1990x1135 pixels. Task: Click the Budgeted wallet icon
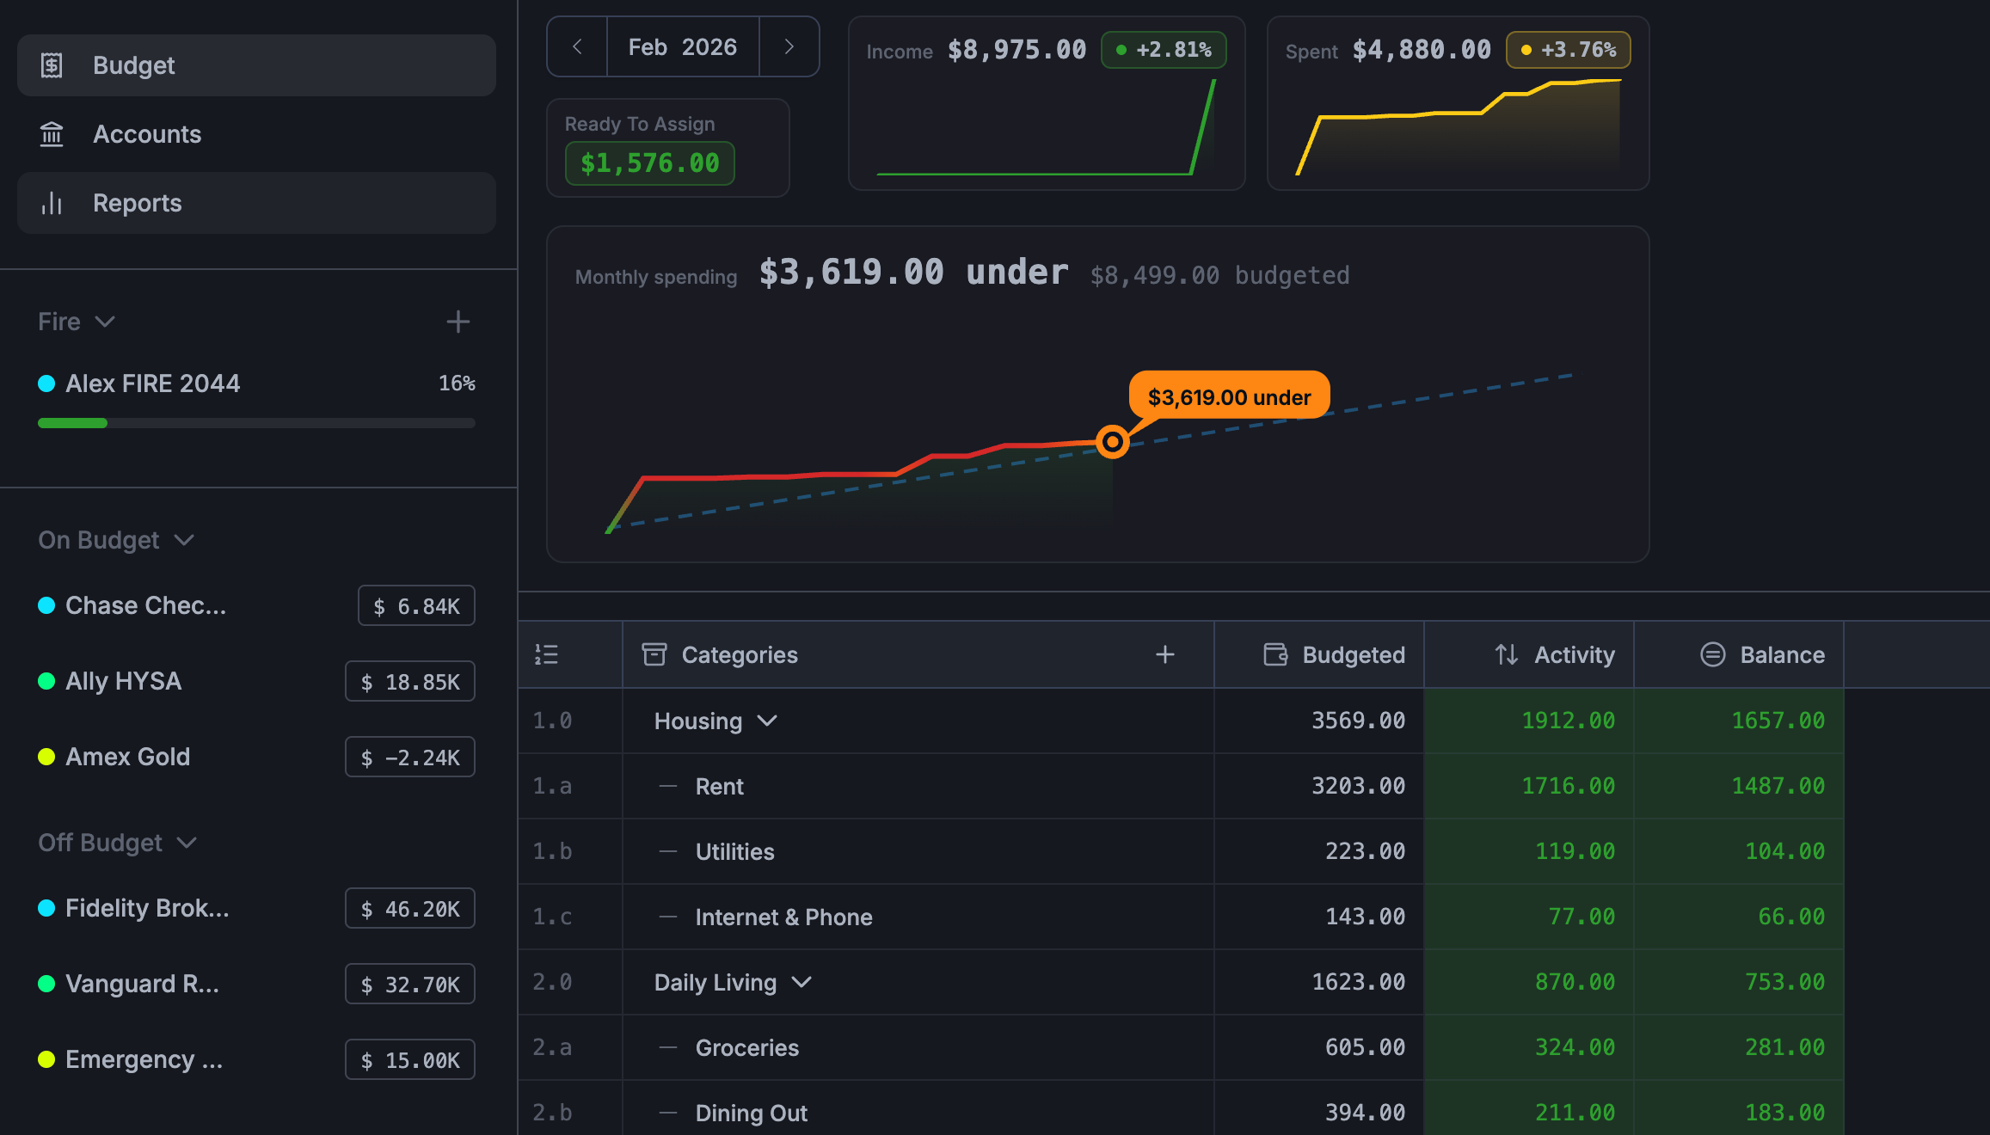tap(1275, 655)
